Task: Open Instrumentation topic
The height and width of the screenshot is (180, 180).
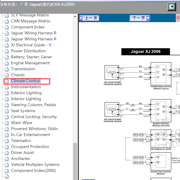Action: 26,87
